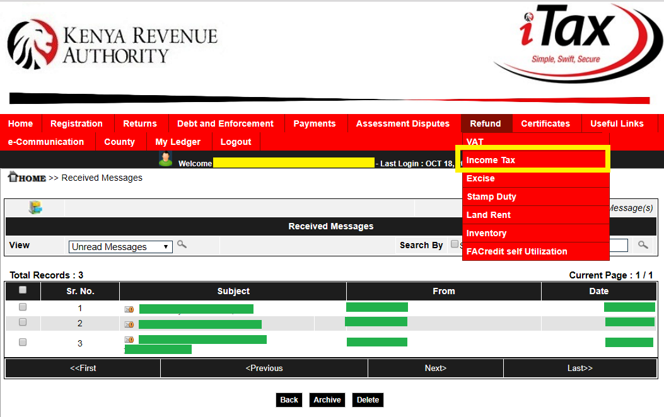Select Stamp Duty from the Refund submenu
This screenshot has height=417, width=664.
point(536,197)
